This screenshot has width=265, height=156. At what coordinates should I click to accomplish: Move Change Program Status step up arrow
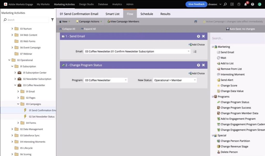198,65
